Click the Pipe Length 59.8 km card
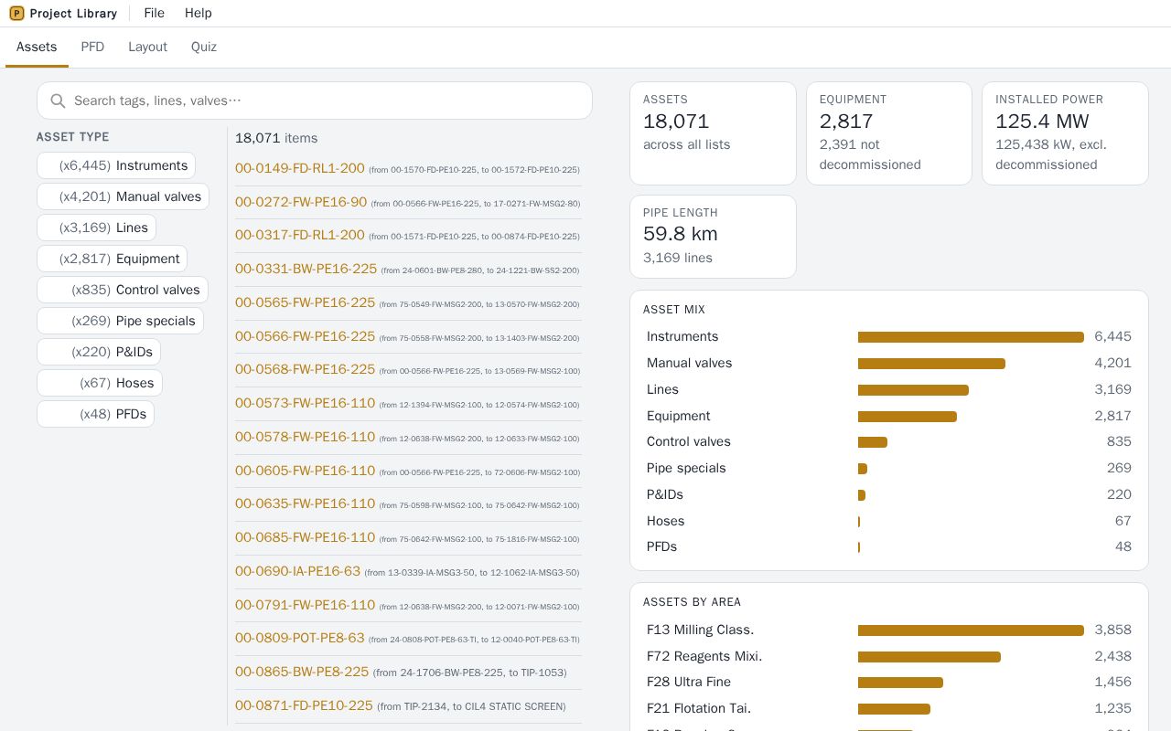Screen dimensions: 1171x731 pyautogui.click(x=713, y=237)
